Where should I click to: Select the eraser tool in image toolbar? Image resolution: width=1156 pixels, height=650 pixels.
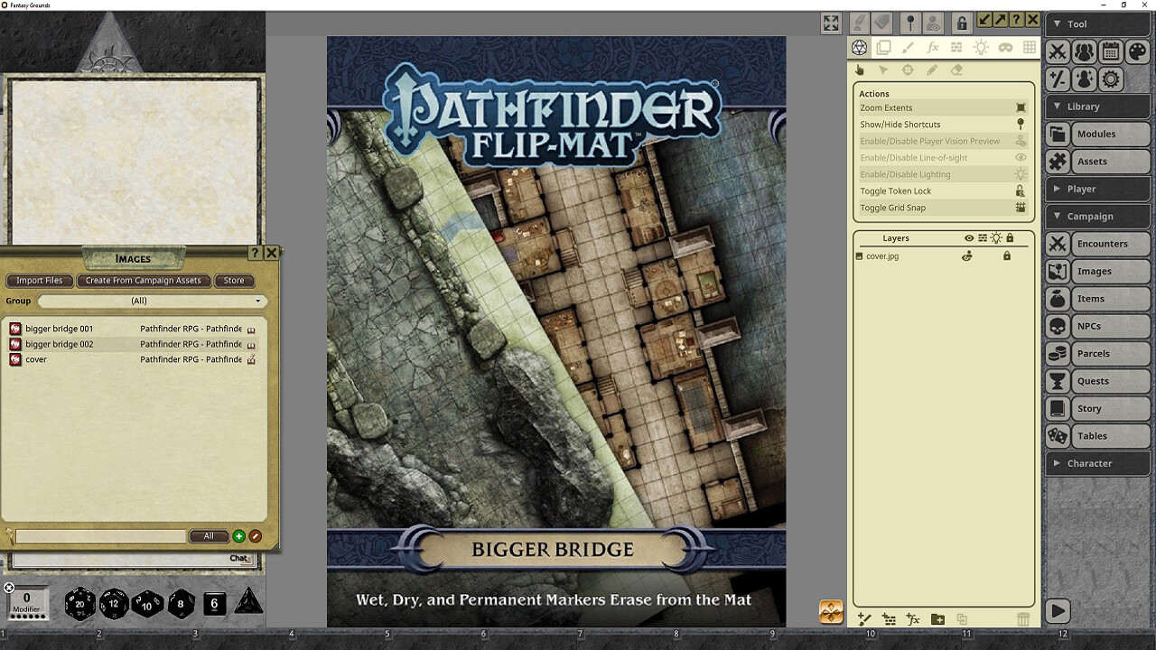[x=956, y=70]
